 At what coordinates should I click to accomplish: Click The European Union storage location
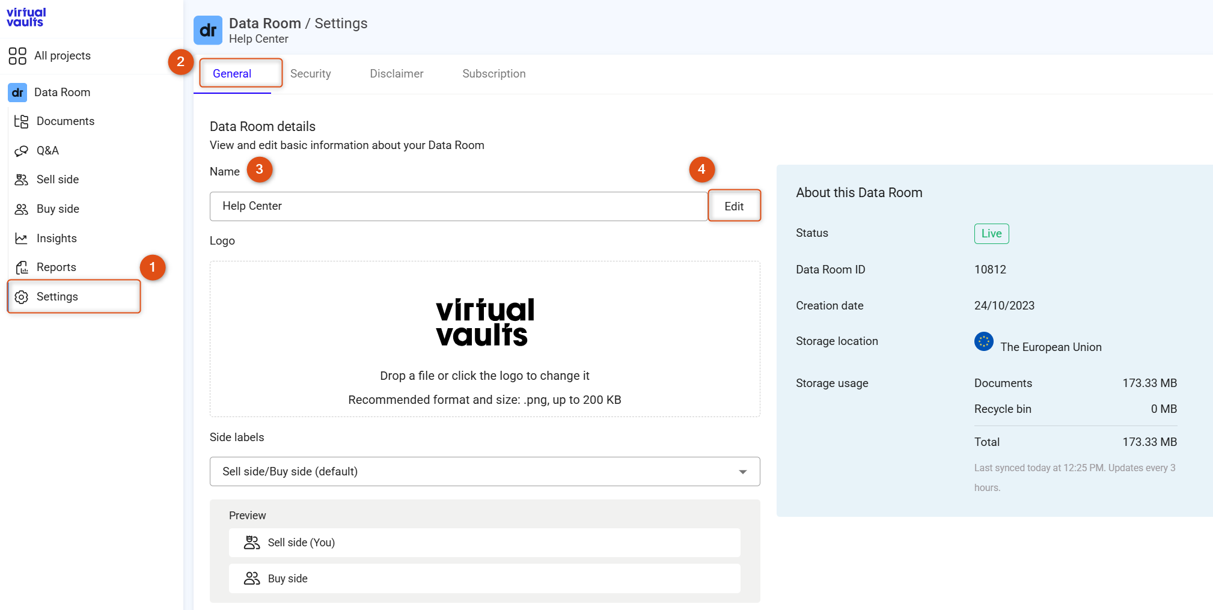1051,347
